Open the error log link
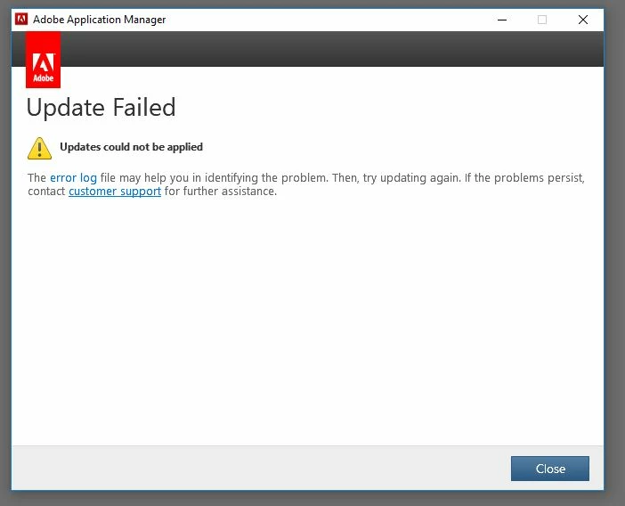 [x=73, y=178]
